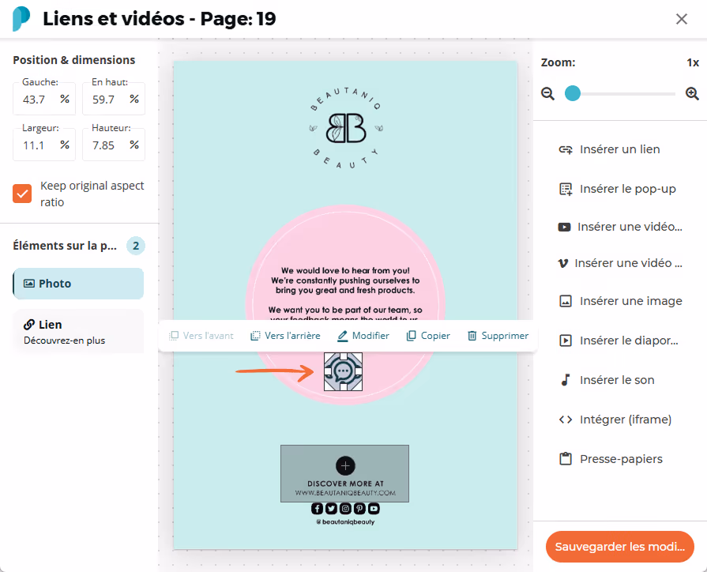Click the Twitter icon on the page
Screen dimensions: 707x572
332,509
